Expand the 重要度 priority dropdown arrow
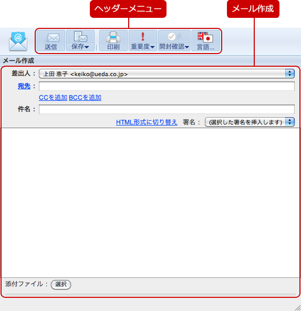Viewport: 301px width, 311px height. point(152,47)
